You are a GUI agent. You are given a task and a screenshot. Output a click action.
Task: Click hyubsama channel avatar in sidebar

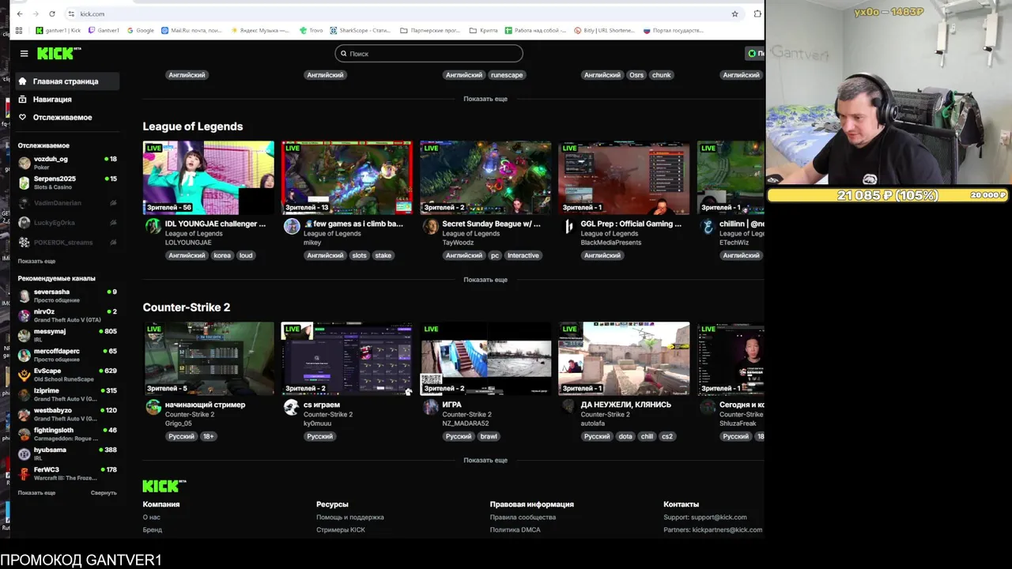[x=25, y=454]
